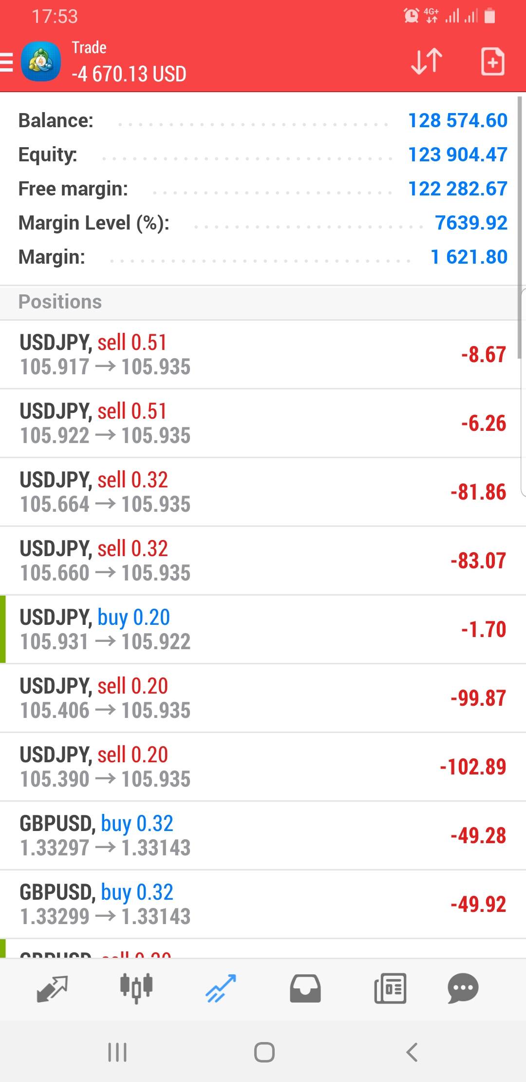526x1082 pixels.
Task: Select the USDJPY position losing -102.89
Action: pos(263,767)
